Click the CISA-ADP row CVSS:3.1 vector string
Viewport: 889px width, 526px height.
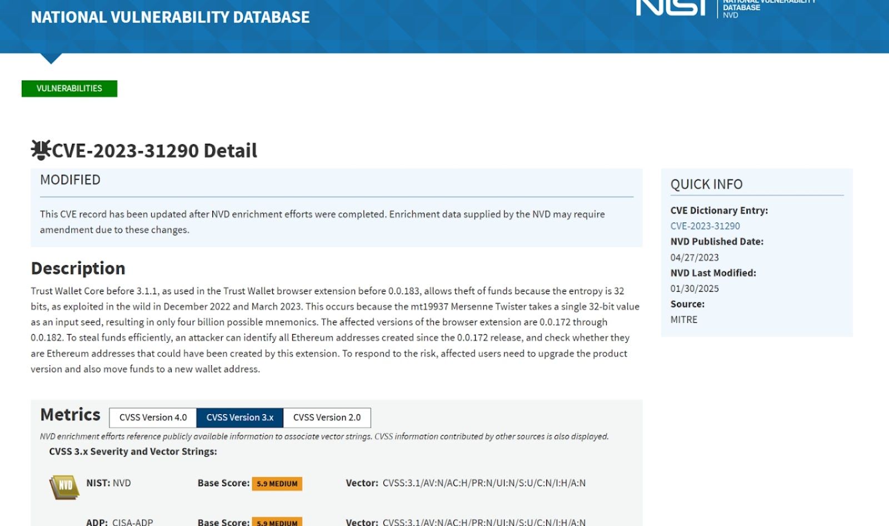[484, 522]
